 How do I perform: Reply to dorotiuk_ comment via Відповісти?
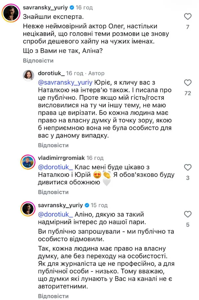pos(53,145)
